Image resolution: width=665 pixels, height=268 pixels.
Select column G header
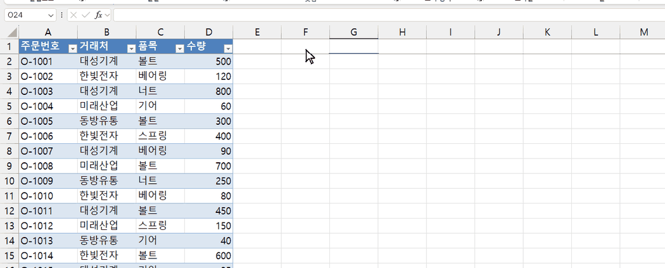pos(353,32)
